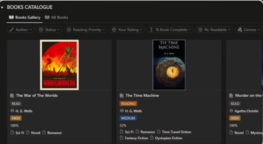Click the open book icon on Books Gallery tab
Viewport: 263px width, 144px height.
tap(11, 17)
